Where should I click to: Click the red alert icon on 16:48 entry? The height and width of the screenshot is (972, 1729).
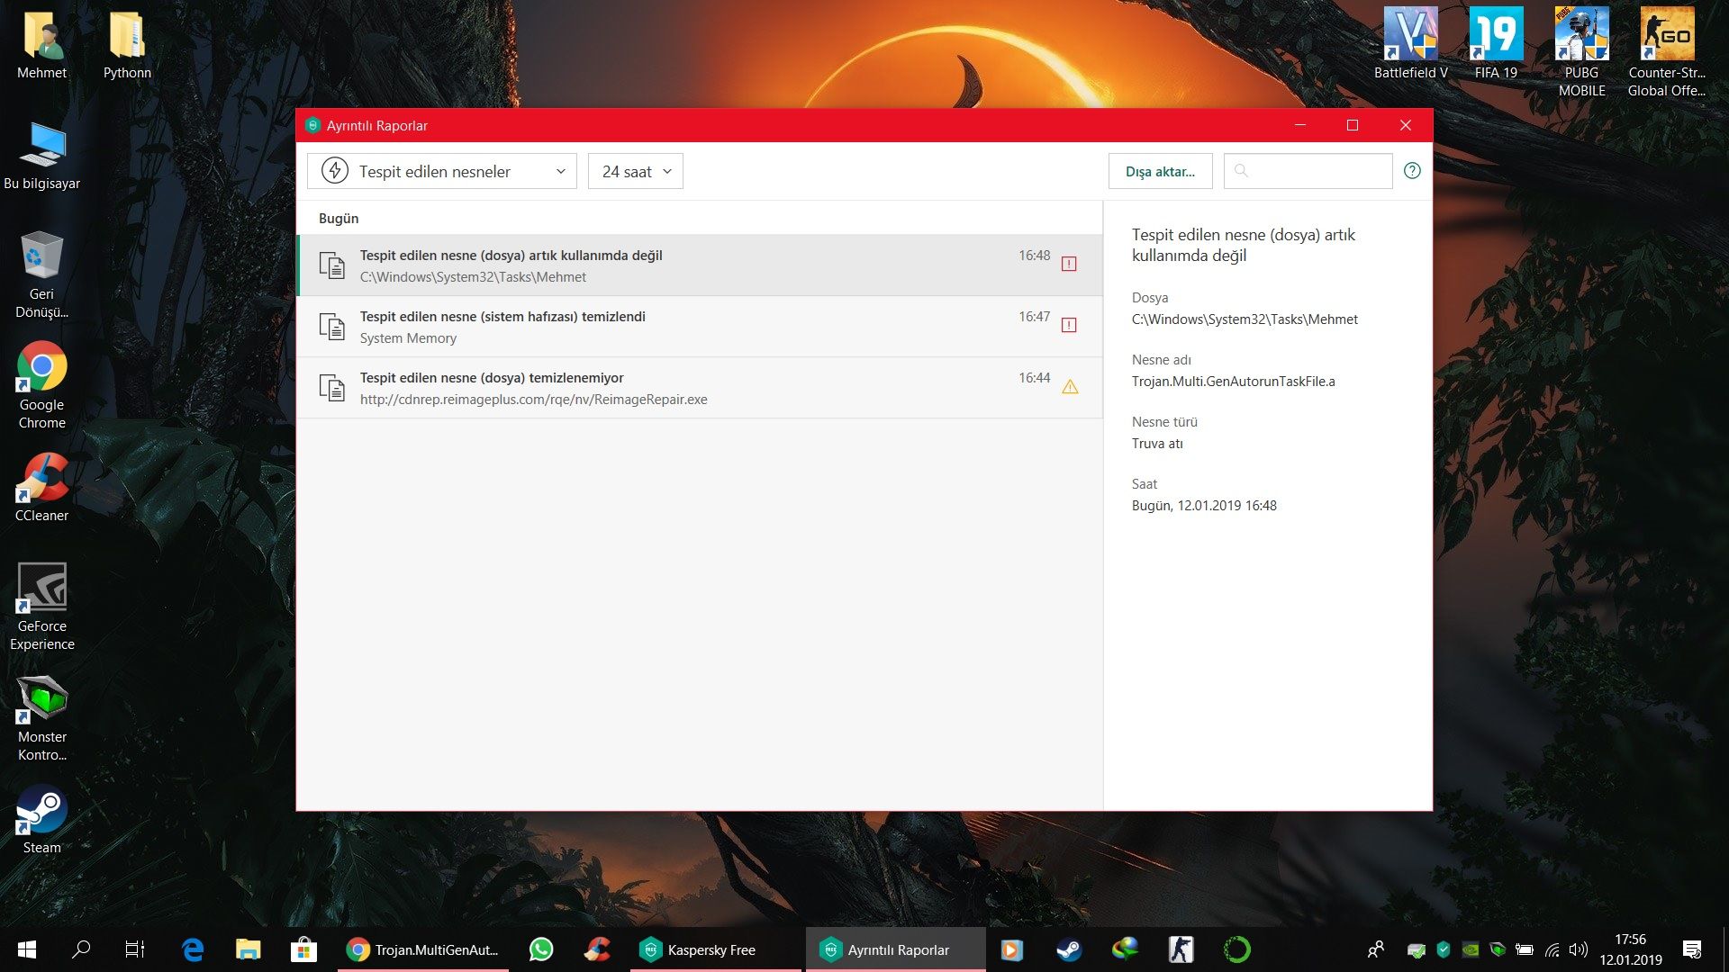(1069, 264)
